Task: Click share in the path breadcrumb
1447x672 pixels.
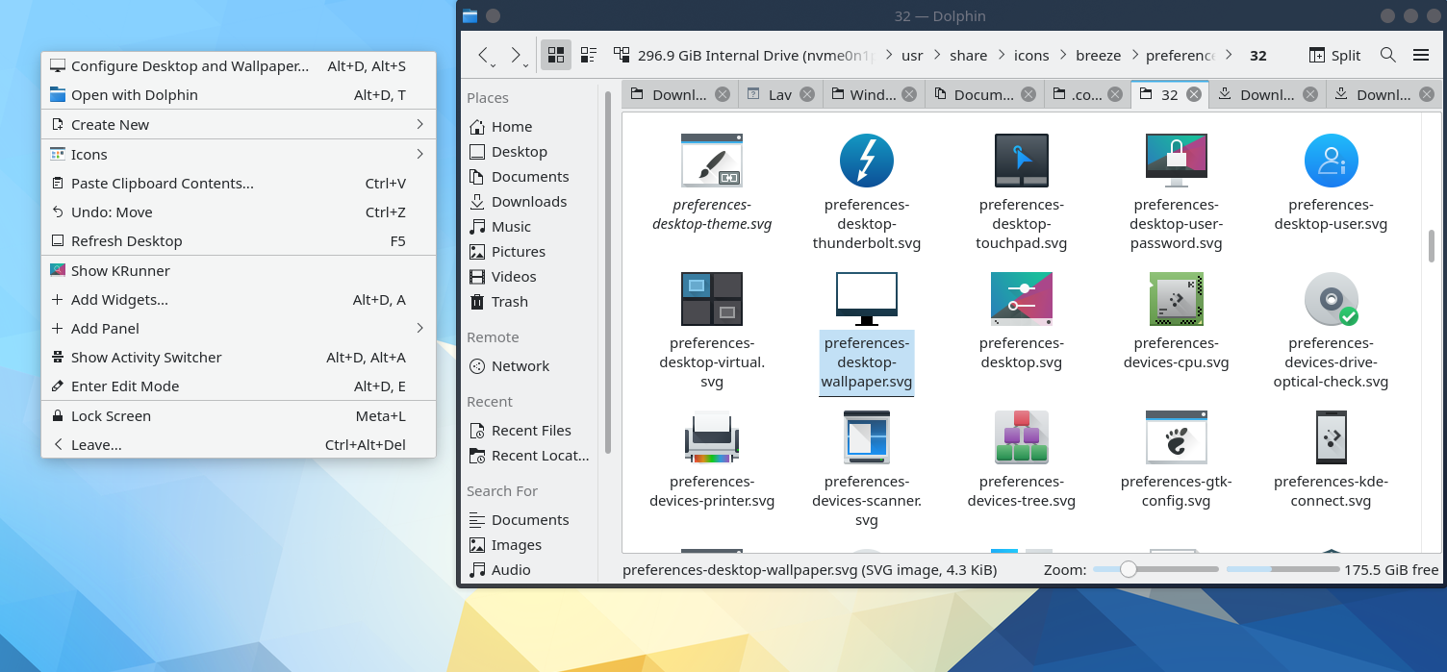Action: tap(968, 56)
